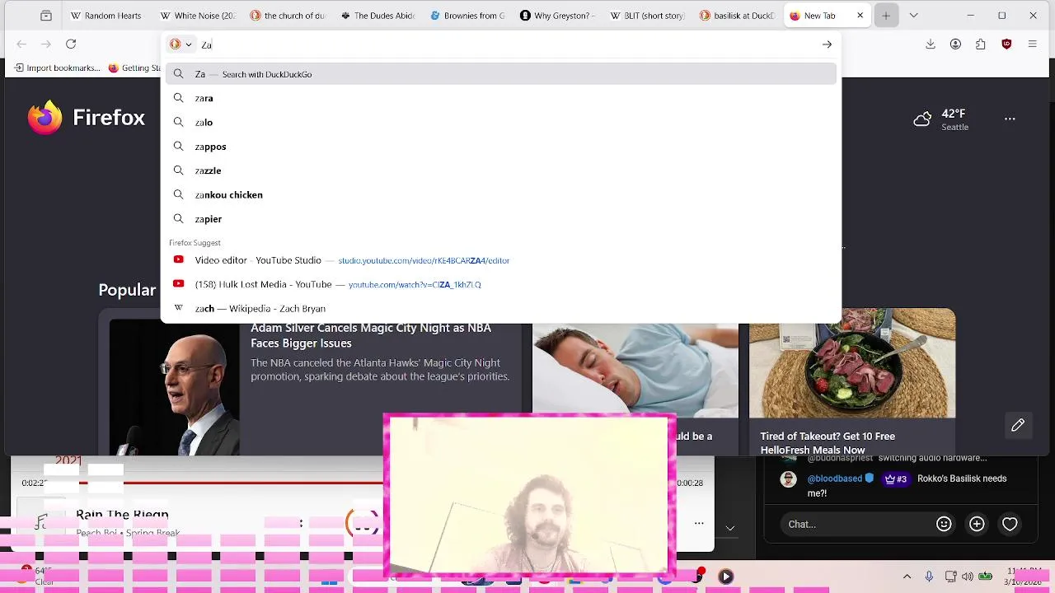Show hidden system tray icons chevron
Screen dimensions: 1055x593
(x=907, y=577)
